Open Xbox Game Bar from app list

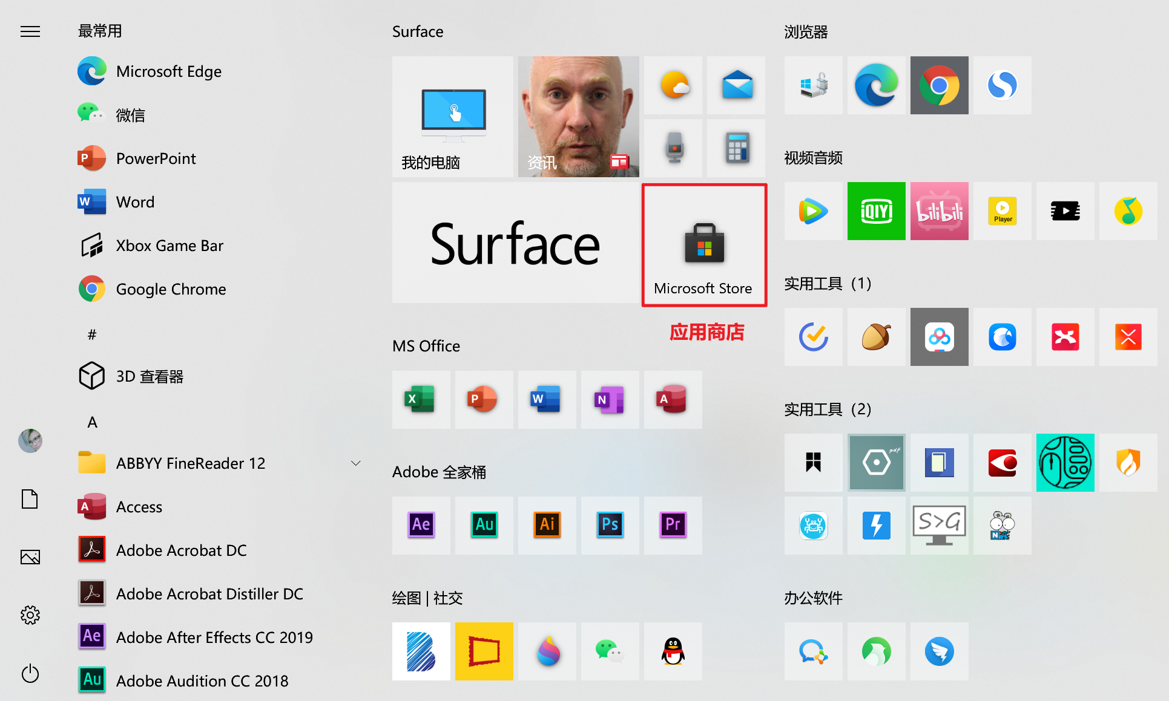click(170, 246)
